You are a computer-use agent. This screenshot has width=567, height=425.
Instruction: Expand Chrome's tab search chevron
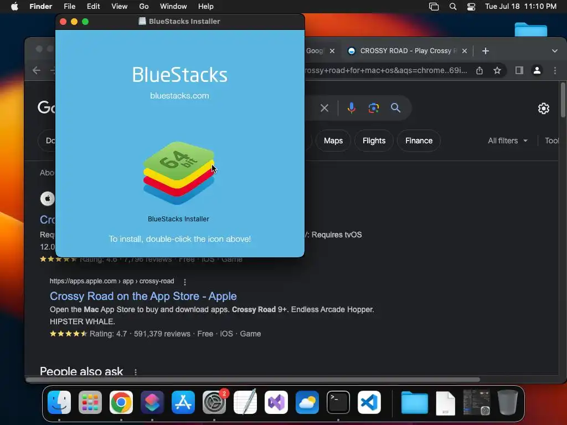coord(555,51)
